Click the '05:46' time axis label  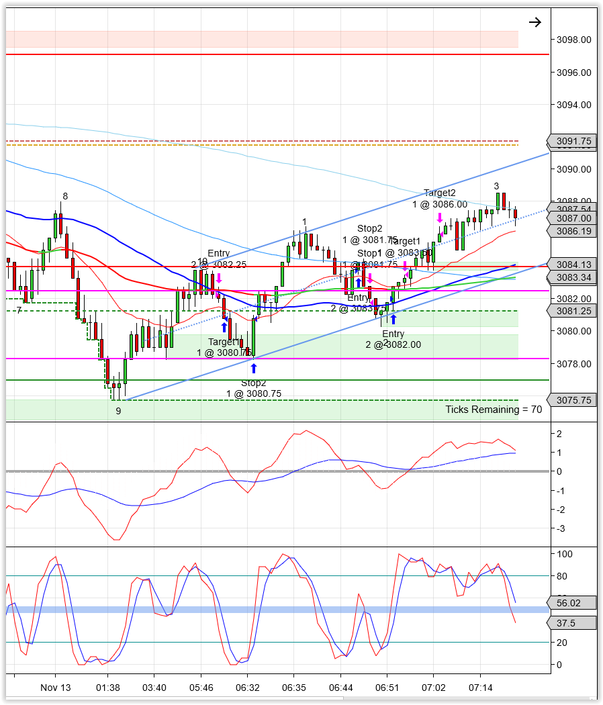tap(201, 688)
